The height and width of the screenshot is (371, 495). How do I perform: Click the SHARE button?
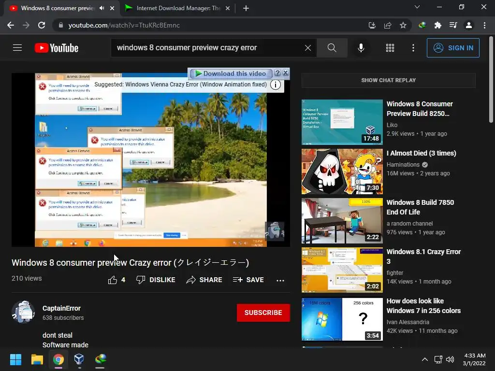[x=204, y=280]
